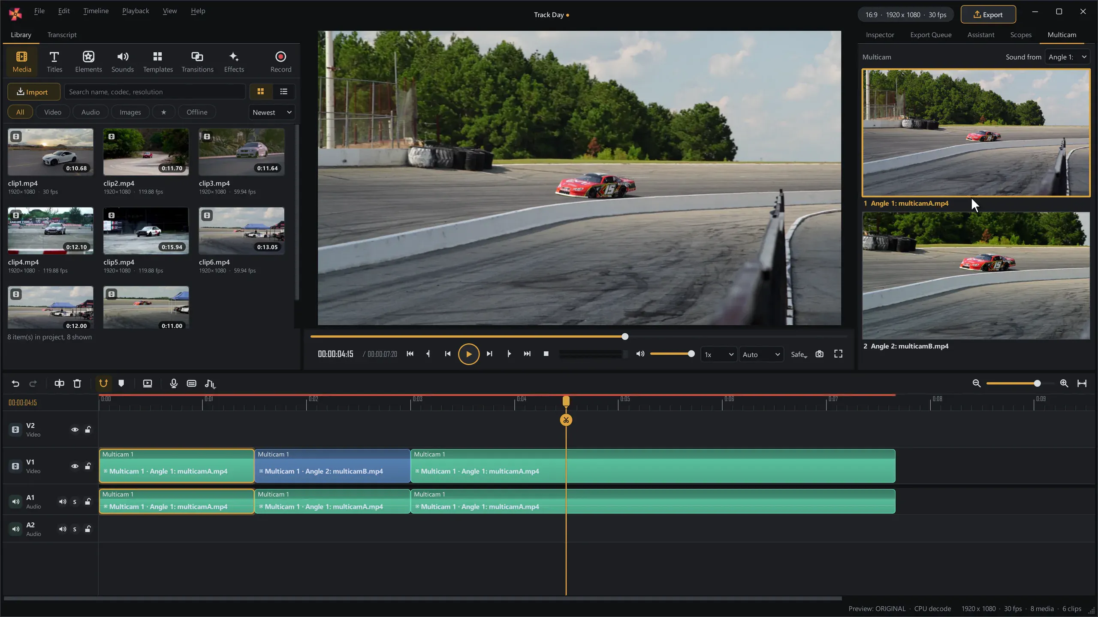This screenshot has width=1098, height=617.
Task: Open project settings 16:9 1920x1080 pill
Action: tap(905, 15)
